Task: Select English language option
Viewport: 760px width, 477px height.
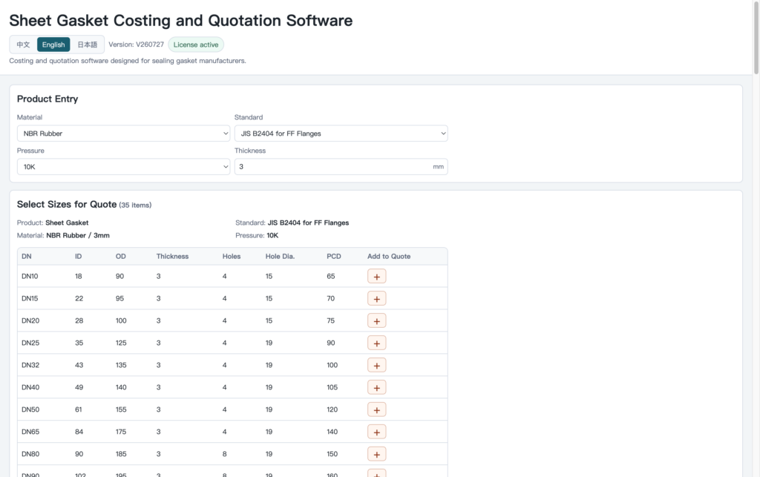Action: [x=53, y=45]
